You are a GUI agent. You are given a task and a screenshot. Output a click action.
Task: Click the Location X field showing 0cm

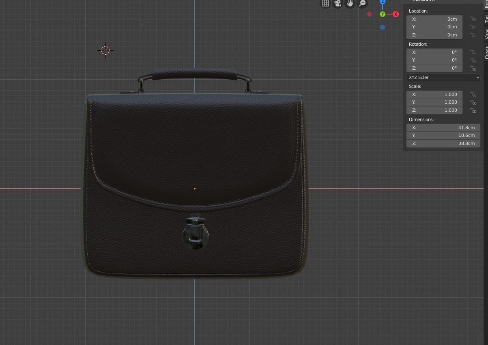click(x=434, y=19)
